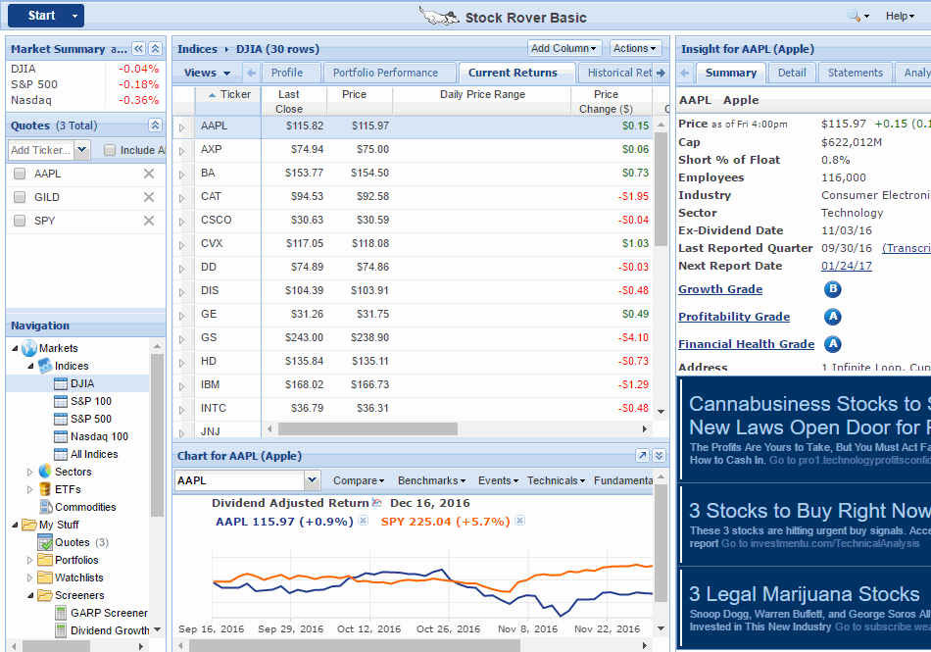Expand the Watchlists tree node

29,577
